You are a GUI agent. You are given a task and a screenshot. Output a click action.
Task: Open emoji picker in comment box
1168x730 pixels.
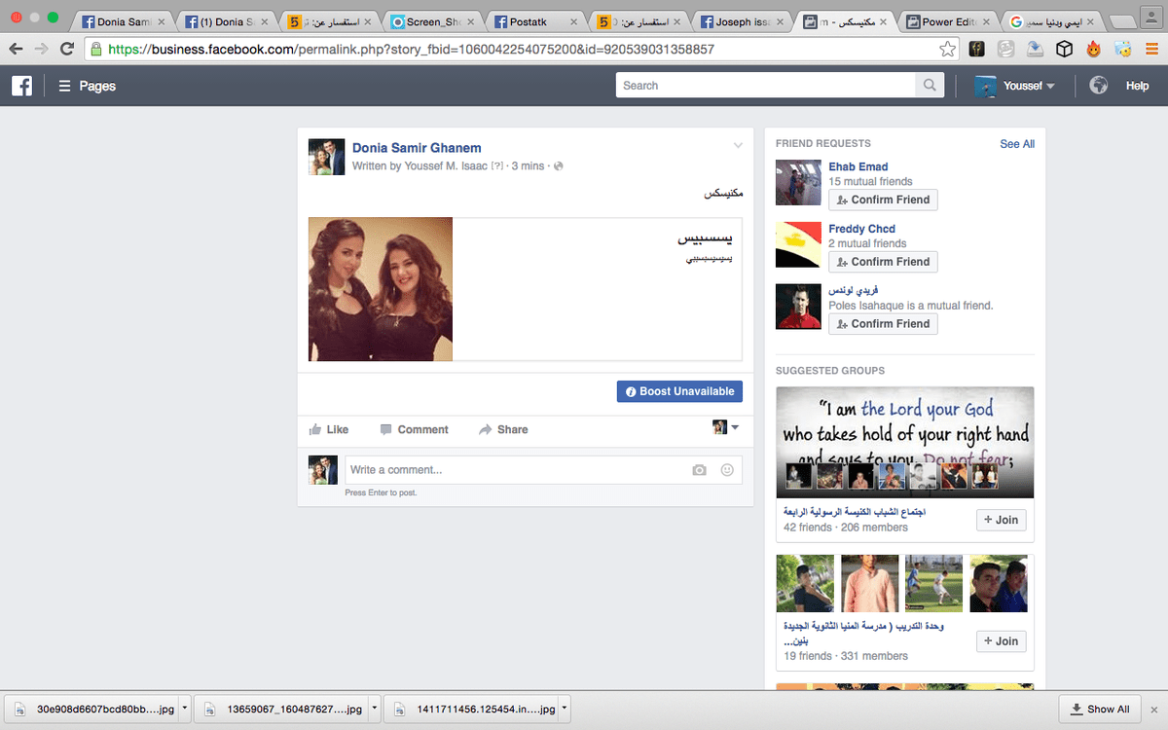click(726, 470)
